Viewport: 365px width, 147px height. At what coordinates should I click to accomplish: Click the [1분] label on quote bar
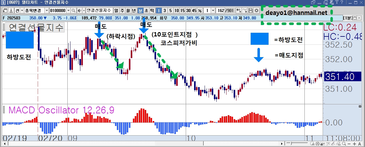click(348, 18)
